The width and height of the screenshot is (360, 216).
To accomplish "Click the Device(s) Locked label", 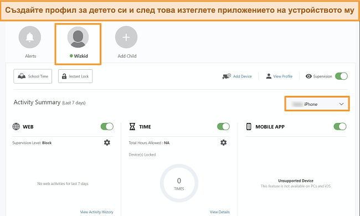I will (x=142, y=155).
